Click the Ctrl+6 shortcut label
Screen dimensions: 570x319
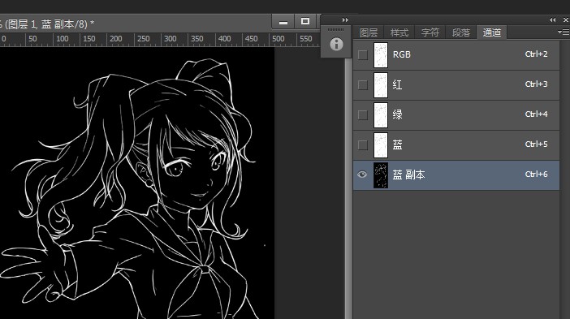[x=536, y=175]
